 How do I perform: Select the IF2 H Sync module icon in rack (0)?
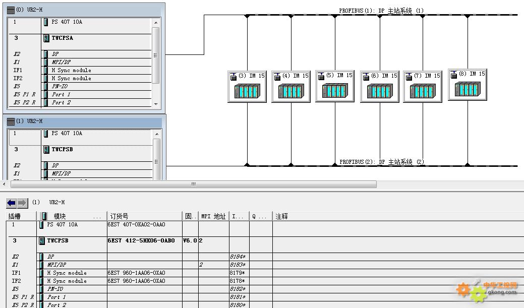pyautogui.click(x=46, y=78)
